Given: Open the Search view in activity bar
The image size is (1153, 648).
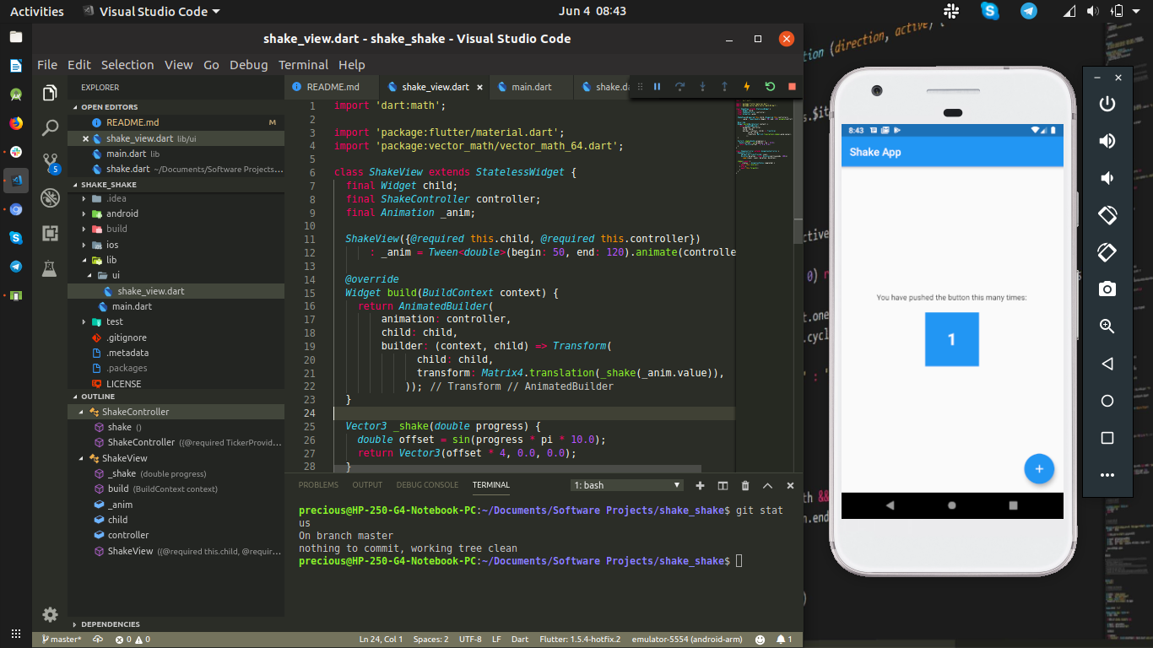Looking at the screenshot, I should pos(50,128).
